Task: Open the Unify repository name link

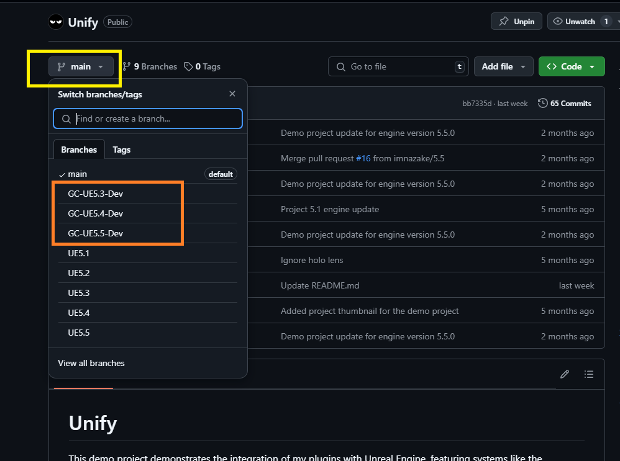Action: click(x=83, y=22)
